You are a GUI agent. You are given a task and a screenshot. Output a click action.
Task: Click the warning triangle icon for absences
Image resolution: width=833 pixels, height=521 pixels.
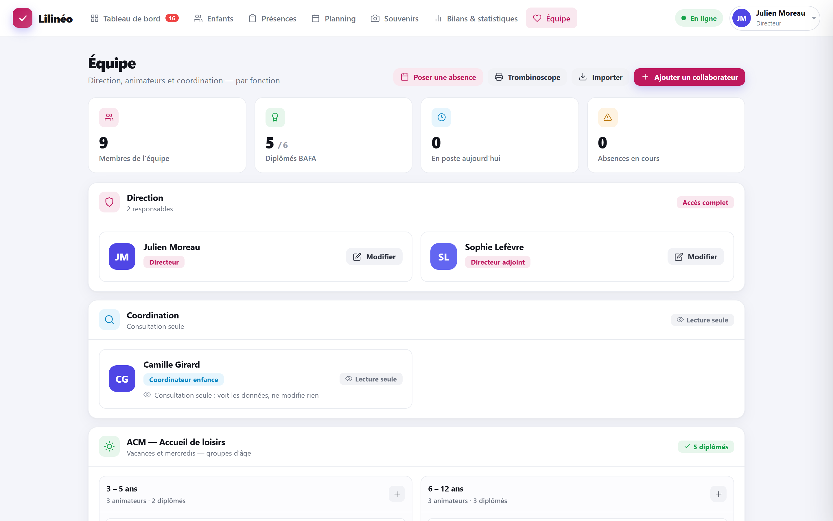[607, 118]
